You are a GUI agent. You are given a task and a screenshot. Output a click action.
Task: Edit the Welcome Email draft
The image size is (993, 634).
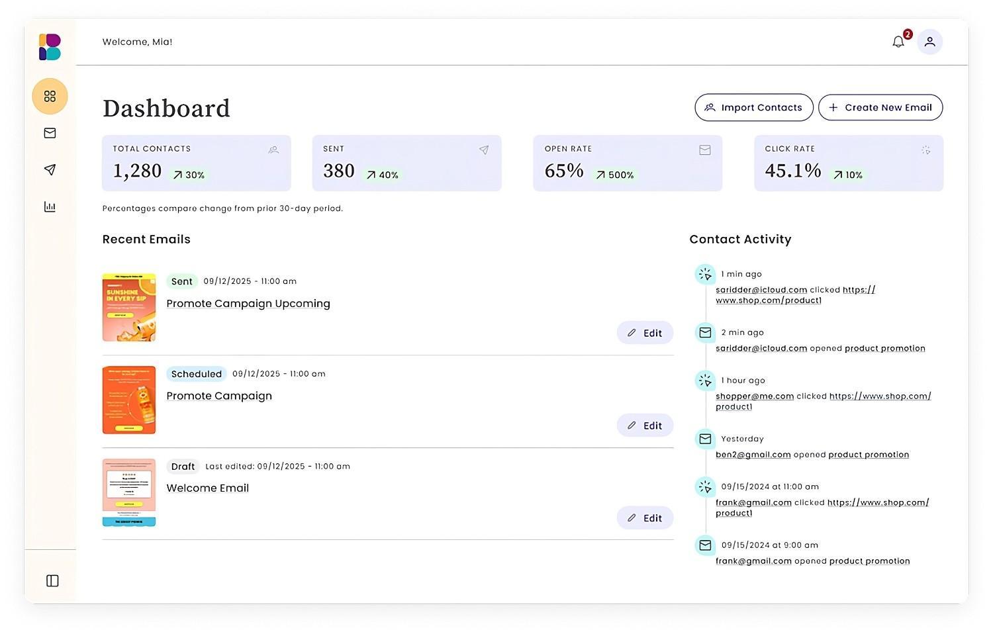click(x=645, y=518)
